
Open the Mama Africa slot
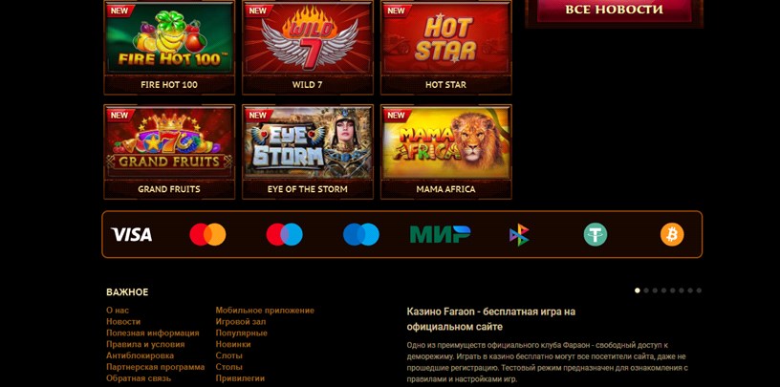click(445, 152)
